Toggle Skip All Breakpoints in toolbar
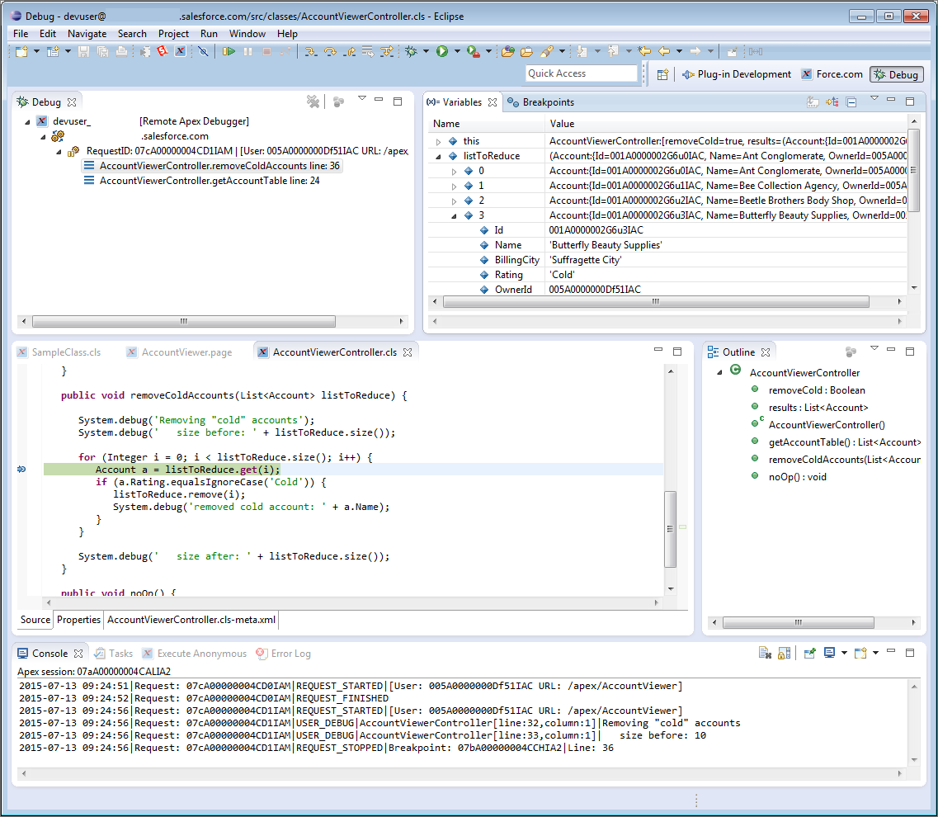Screen dimensions: 938x817 click(203, 51)
